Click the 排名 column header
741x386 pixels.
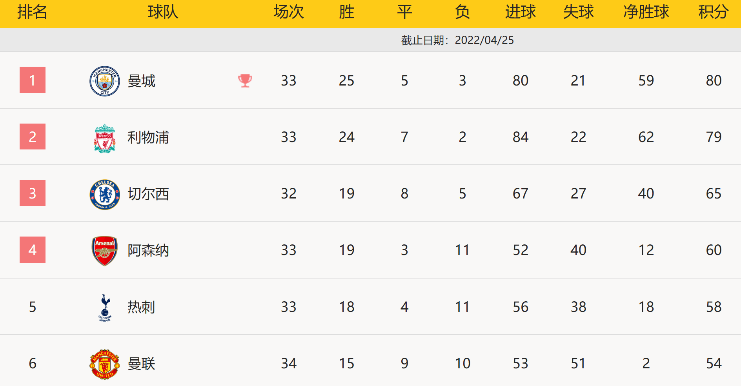point(33,12)
